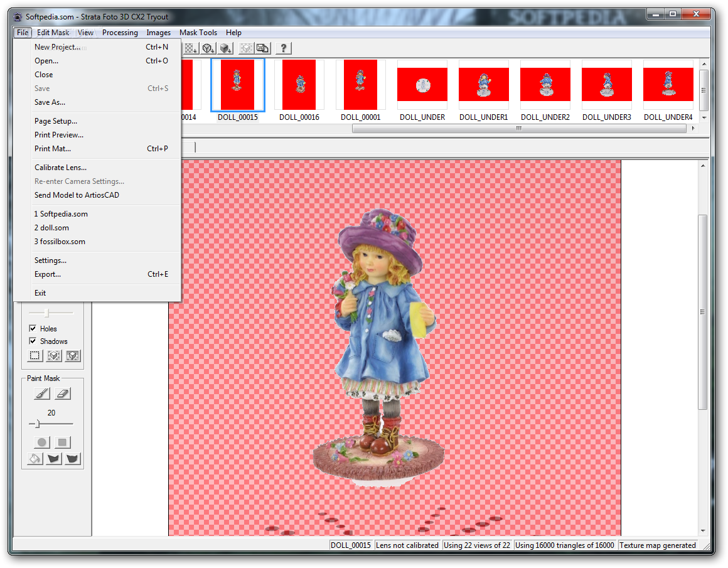Click the app icon in the title bar
The image size is (728, 568).
tap(18, 17)
